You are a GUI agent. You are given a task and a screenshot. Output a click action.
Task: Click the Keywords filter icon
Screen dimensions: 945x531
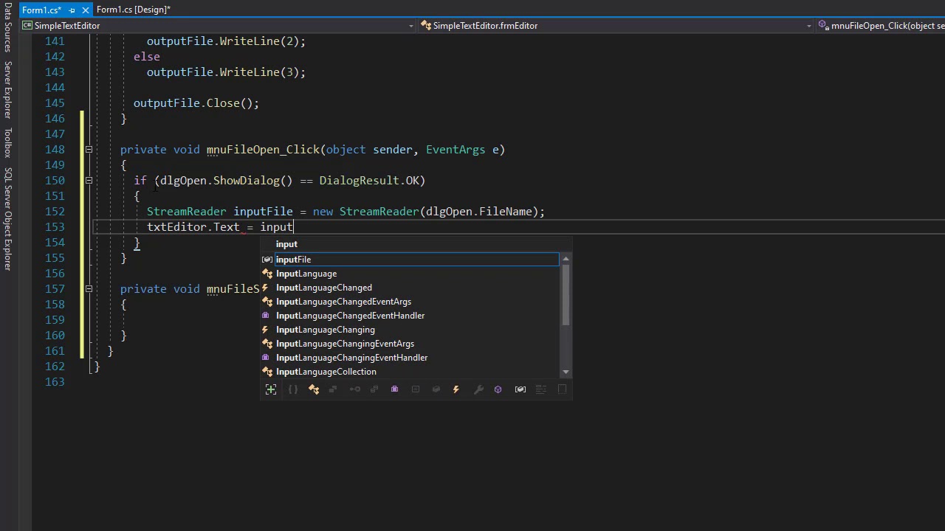point(541,389)
